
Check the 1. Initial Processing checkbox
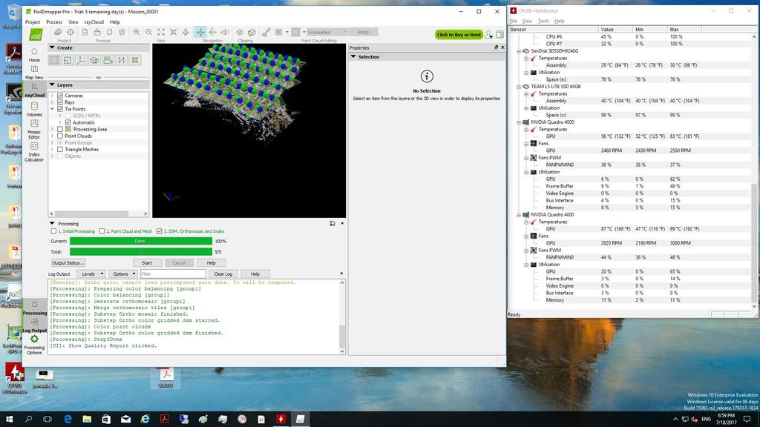click(x=53, y=231)
